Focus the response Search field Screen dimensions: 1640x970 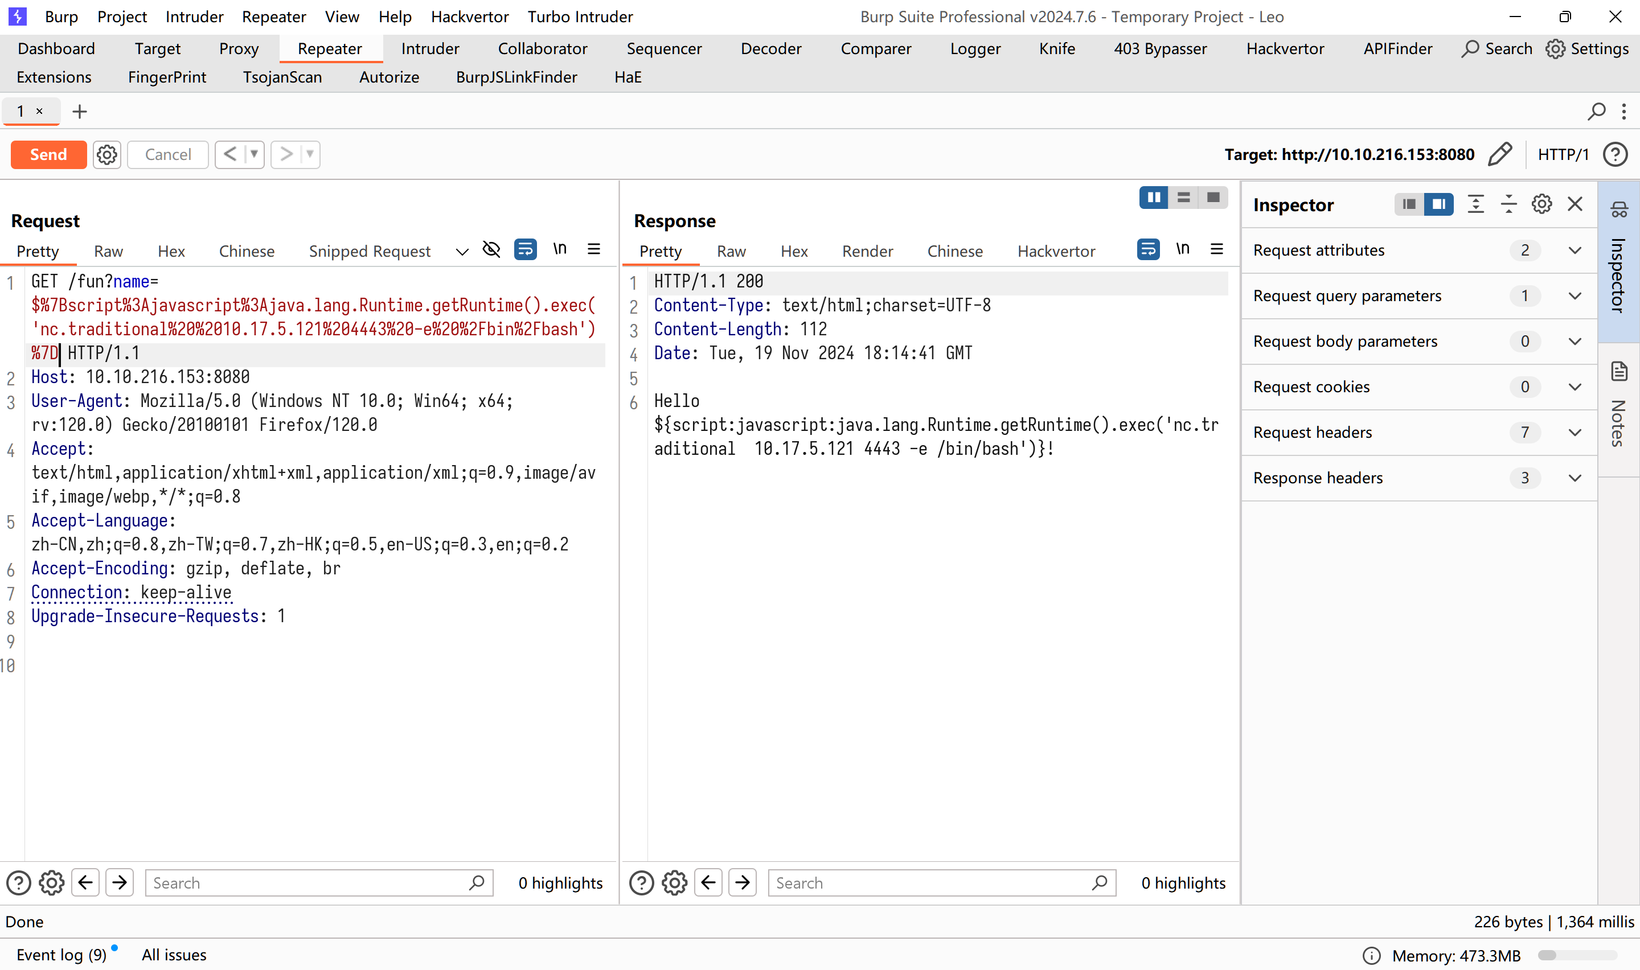942,883
